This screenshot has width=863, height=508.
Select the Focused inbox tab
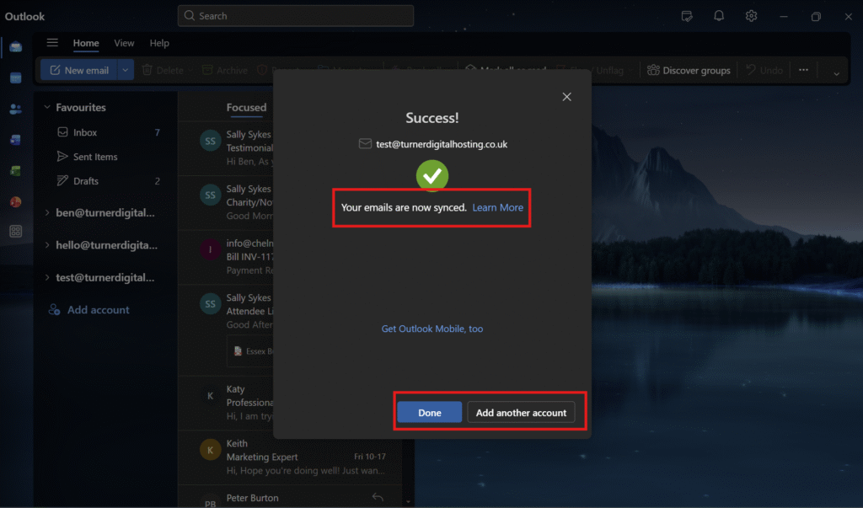(246, 107)
